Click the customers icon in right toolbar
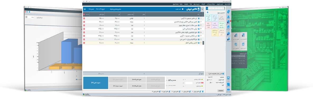This screenshot has width=313, height=100. pyautogui.click(x=228, y=17)
